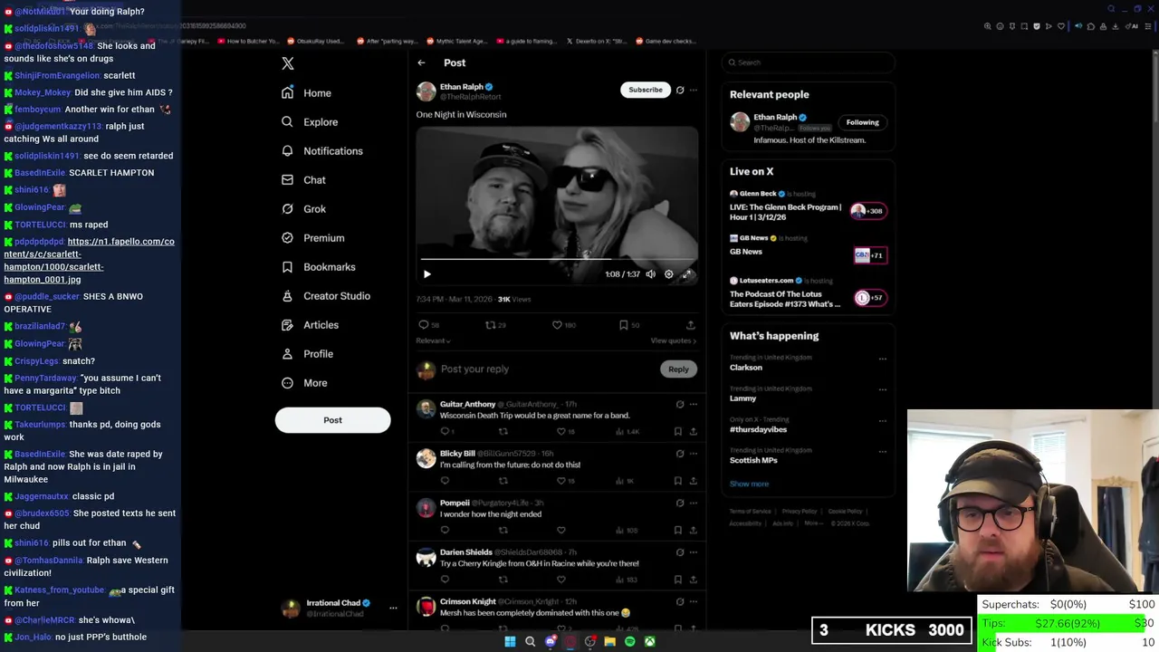1159x652 pixels.
Task: Click Show more under trends
Action: 750,484
